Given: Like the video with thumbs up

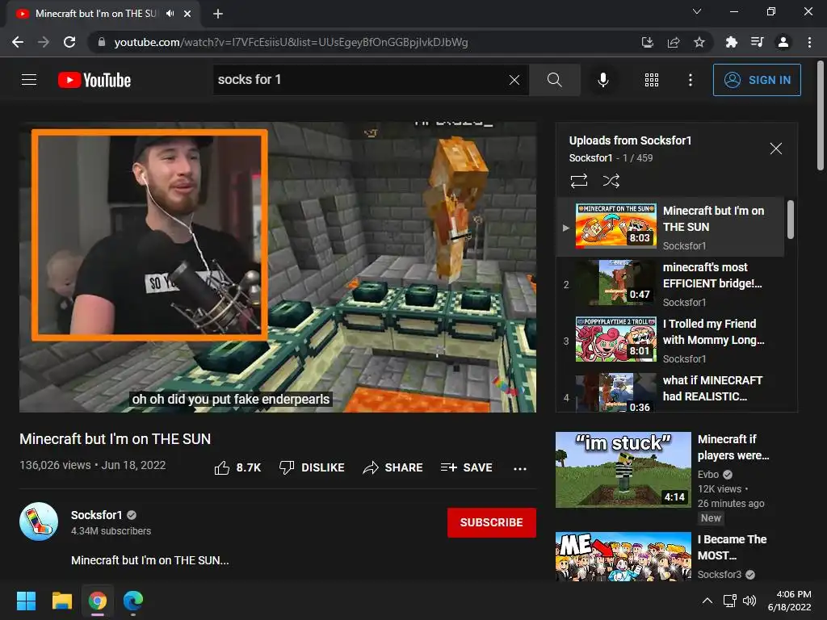Looking at the screenshot, I should pyautogui.click(x=238, y=467).
